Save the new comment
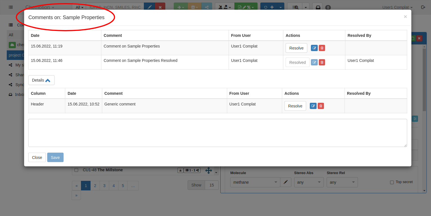The height and width of the screenshot is (216, 431). (x=55, y=157)
